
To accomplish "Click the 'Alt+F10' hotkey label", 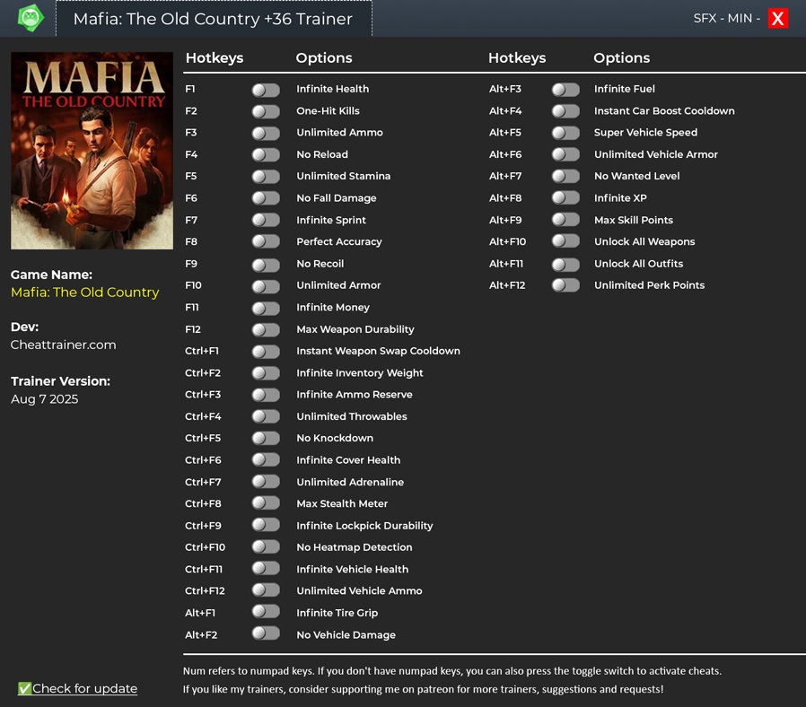I will (x=507, y=241).
